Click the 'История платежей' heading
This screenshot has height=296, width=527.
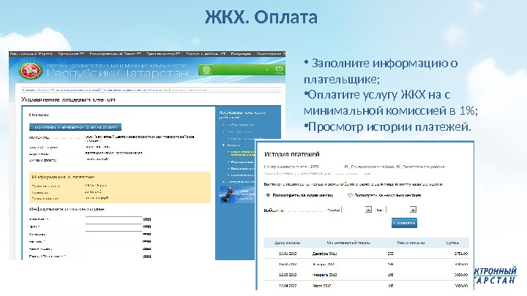[x=292, y=154]
